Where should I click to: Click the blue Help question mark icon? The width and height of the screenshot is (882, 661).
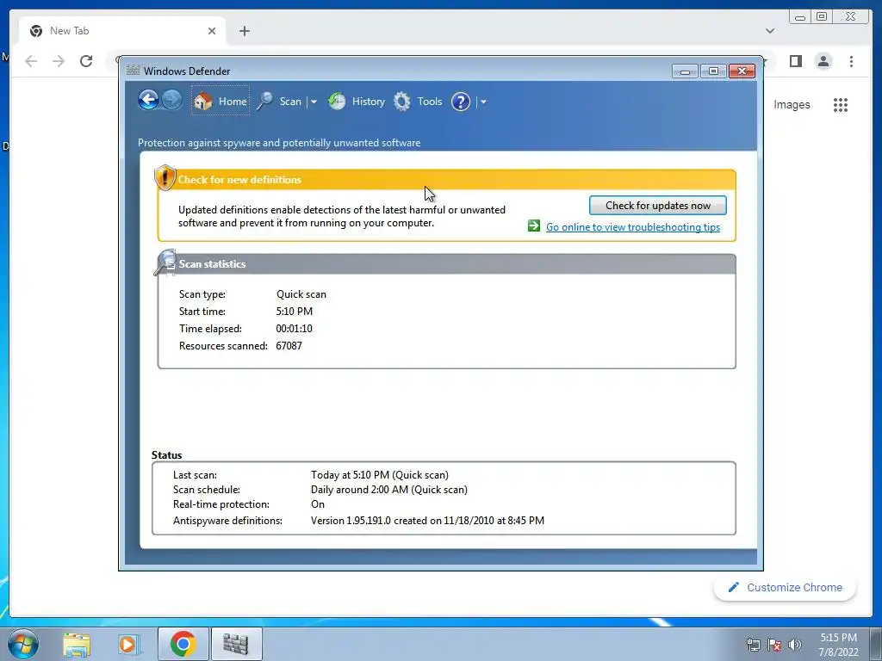461,102
